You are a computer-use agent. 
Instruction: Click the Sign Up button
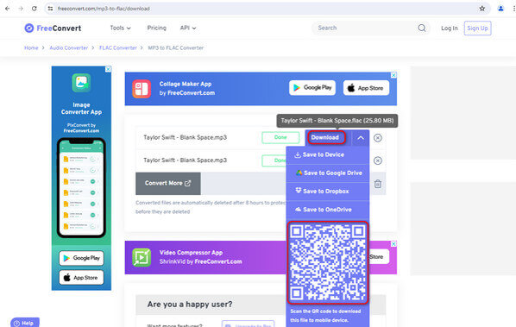tap(477, 28)
